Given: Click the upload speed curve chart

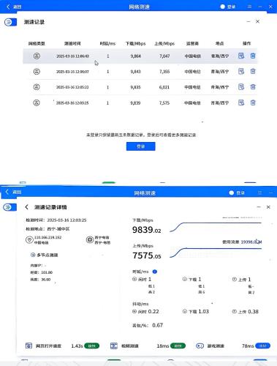Looking at the screenshot, I should 216,253.
